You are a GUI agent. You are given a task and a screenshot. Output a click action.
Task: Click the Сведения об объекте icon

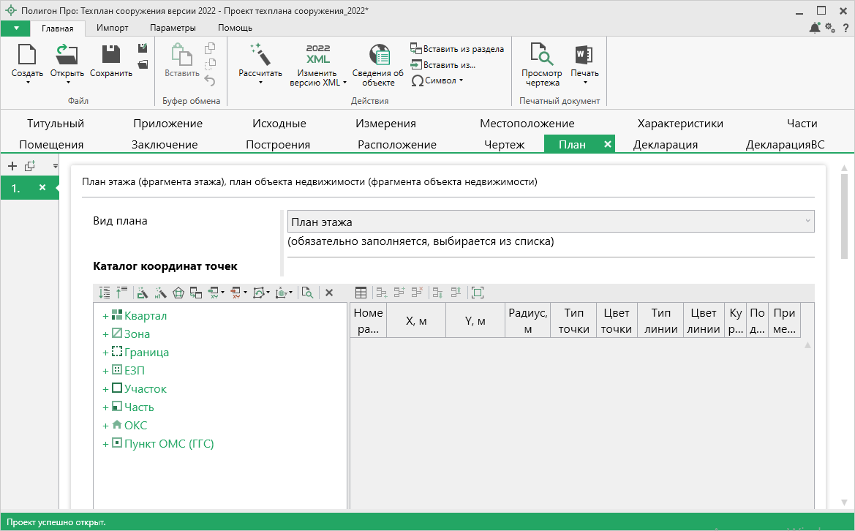378,55
